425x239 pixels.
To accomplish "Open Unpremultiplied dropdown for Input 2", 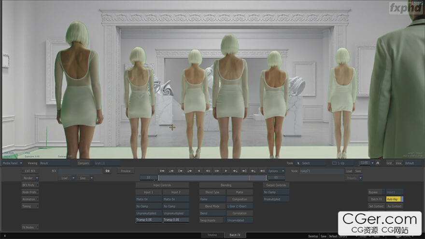I will tap(176, 213).
